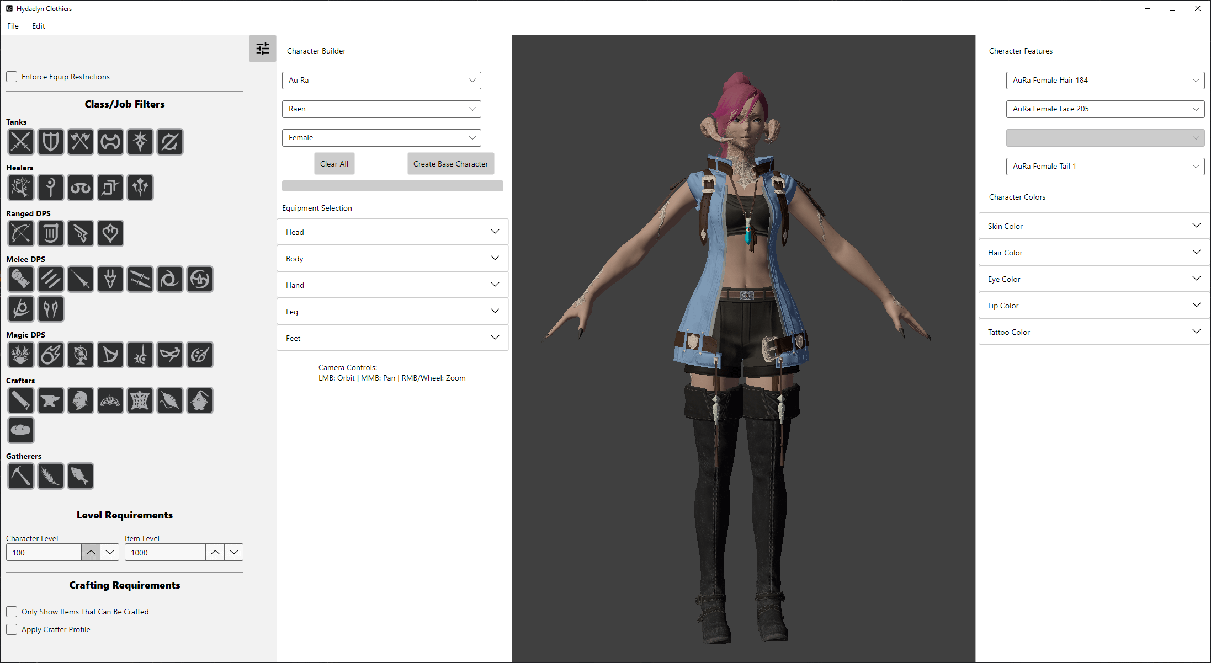Toggle the Pictomancer palette filter icon
Screen dimensions: 1211x663
[200, 355]
